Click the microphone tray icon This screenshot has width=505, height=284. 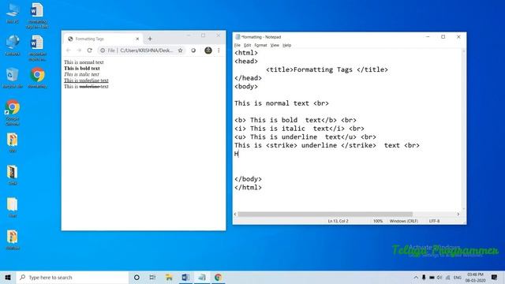click(x=424, y=277)
